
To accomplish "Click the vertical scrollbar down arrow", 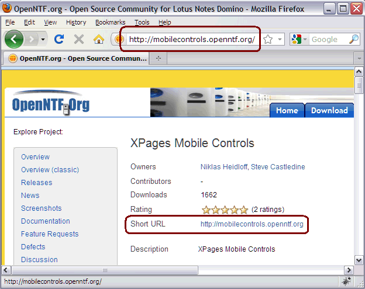I will pos(359,260).
